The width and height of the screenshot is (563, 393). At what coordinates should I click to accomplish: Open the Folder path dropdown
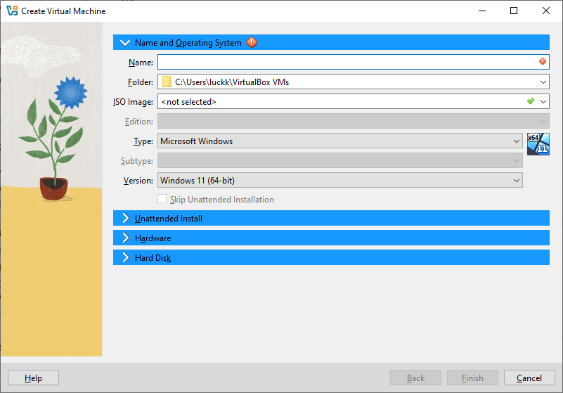coord(543,82)
